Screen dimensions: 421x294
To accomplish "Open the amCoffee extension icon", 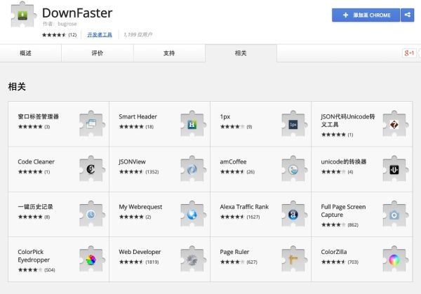I will coord(293,169).
